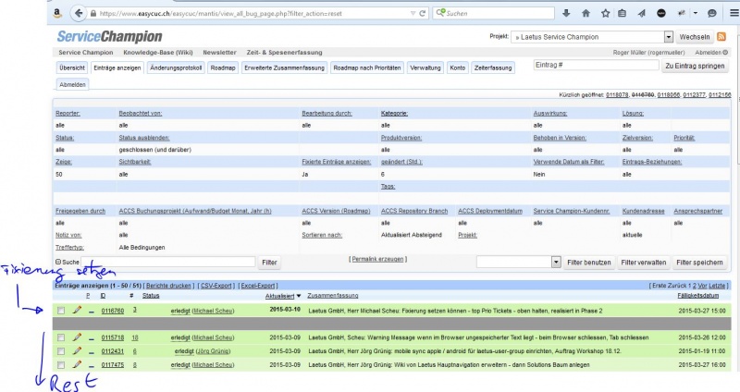Tick checkbox for entry 0112431

61,351
